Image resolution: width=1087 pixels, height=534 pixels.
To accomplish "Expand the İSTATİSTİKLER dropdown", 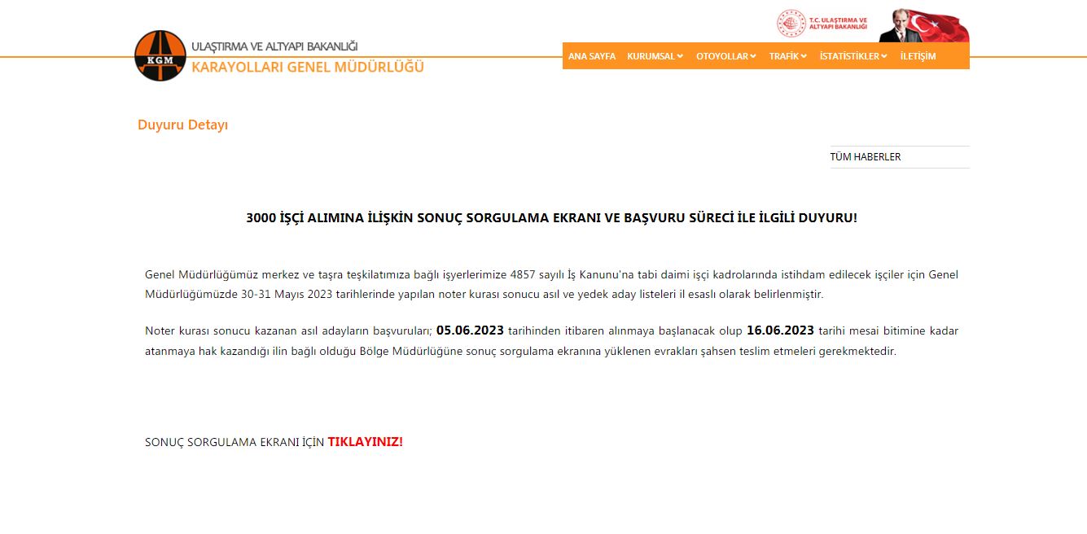I will [x=851, y=56].
